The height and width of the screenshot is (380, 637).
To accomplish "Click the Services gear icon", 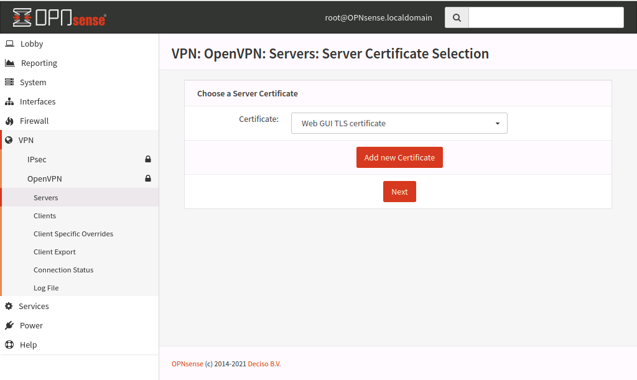I will pos(9,306).
